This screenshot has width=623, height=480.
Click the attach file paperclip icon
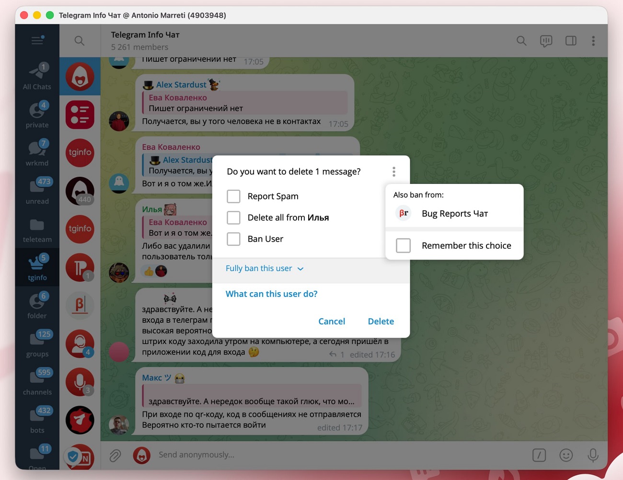(x=115, y=455)
